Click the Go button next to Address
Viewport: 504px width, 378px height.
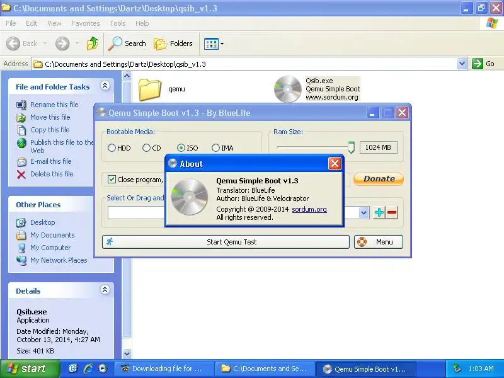tap(483, 64)
